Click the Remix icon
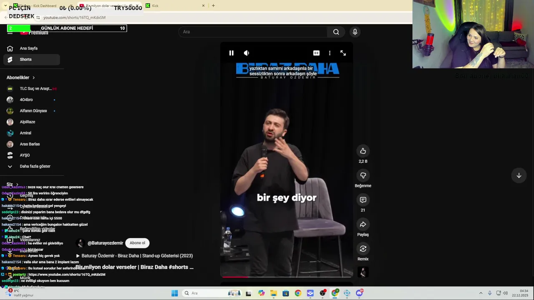The width and height of the screenshot is (534, 300). click(363, 249)
